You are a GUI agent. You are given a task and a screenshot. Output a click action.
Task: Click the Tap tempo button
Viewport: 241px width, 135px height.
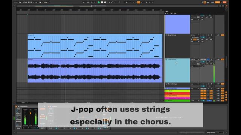(20, 2)
